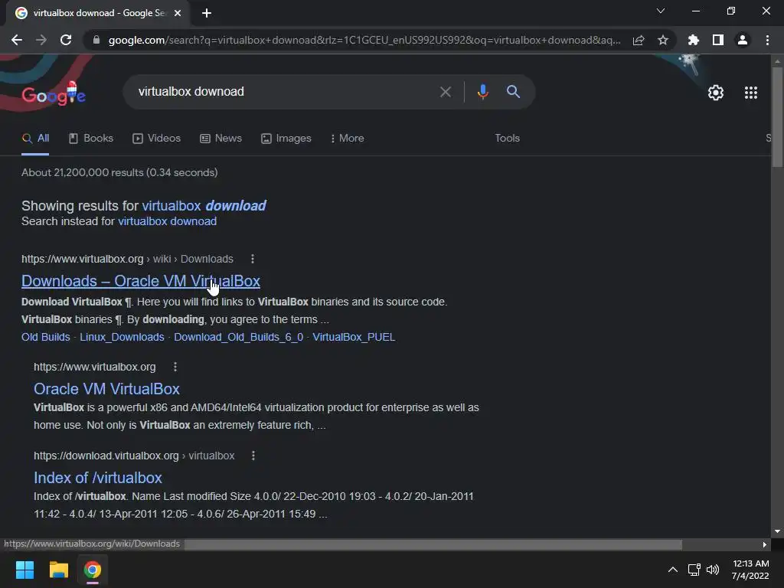Open the Linux_Downloads sitelink
This screenshot has height=588, width=784.
pos(122,337)
